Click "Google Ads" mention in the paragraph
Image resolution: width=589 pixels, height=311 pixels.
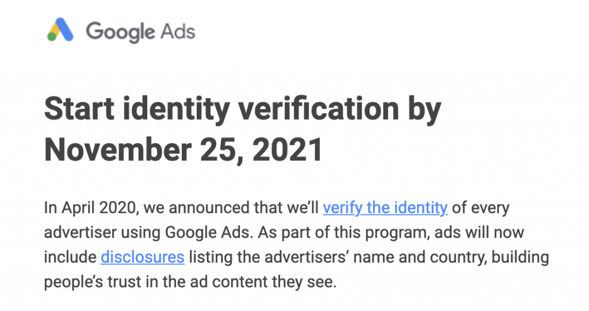208,233
